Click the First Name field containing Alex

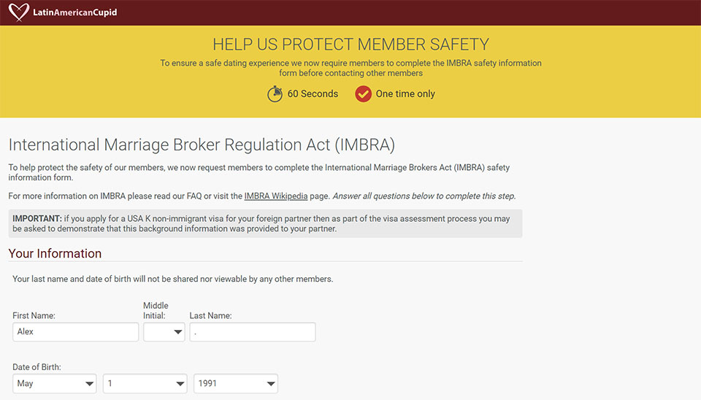point(75,331)
